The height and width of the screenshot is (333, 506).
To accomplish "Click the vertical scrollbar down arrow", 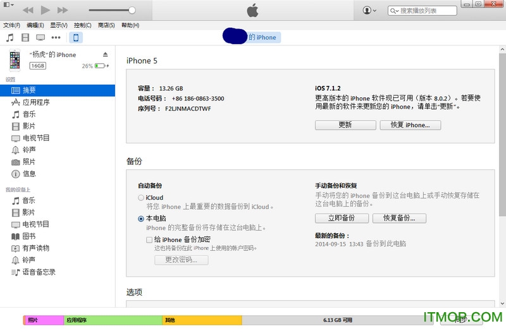I will tap(502, 303).
